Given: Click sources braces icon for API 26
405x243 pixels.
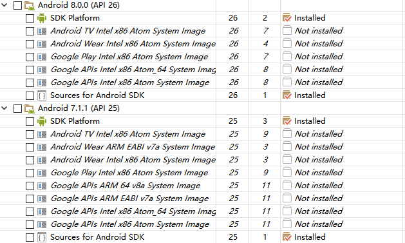Looking at the screenshot, I should click(x=42, y=95).
